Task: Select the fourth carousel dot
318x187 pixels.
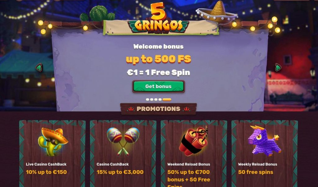Action: [160, 99]
